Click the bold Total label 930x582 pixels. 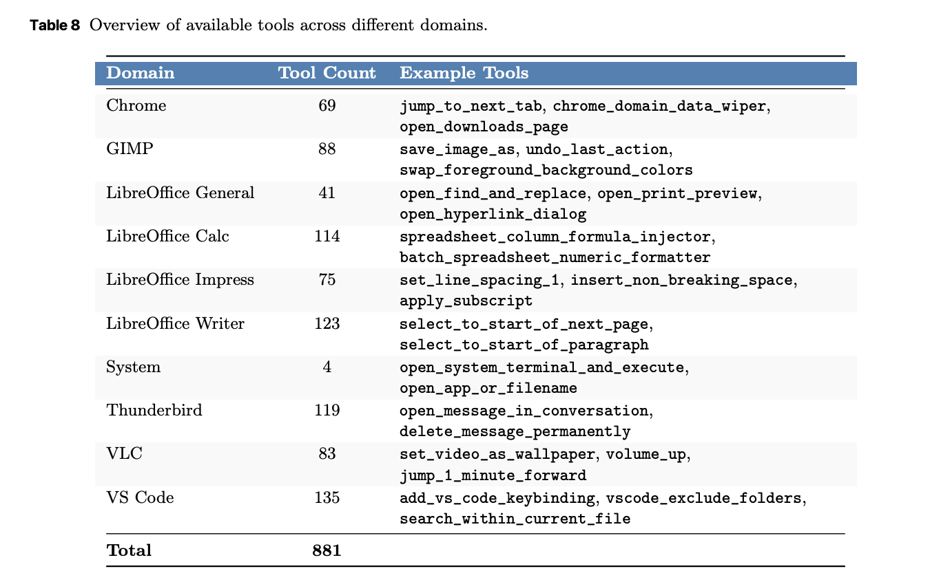click(x=129, y=550)
